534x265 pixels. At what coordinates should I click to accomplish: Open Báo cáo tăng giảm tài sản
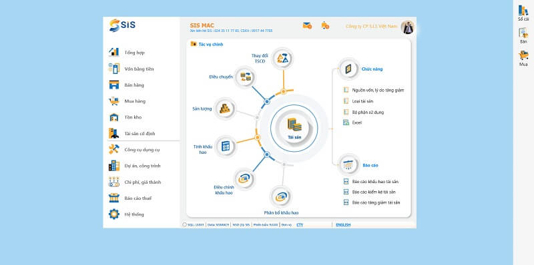372,202
